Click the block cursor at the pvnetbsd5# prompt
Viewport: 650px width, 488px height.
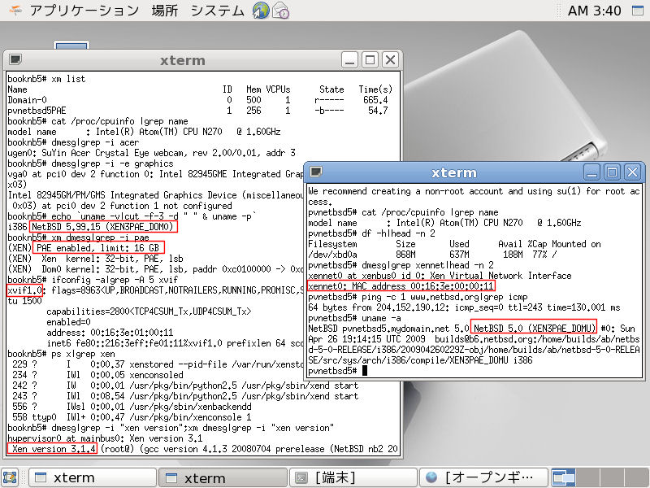coord(365,371)
